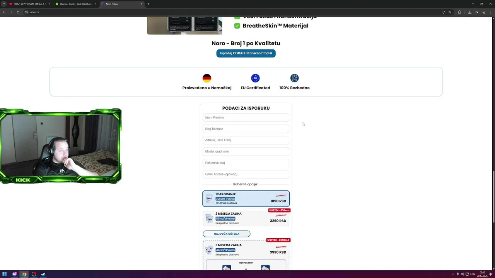Click the NAJVEĆA UŠTEDA badge
This screenshot has width=495, height=278.
(227, 234)
